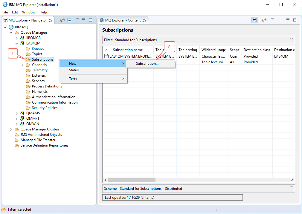Click the IBM MQ globe icon in tree

(11, 27)
